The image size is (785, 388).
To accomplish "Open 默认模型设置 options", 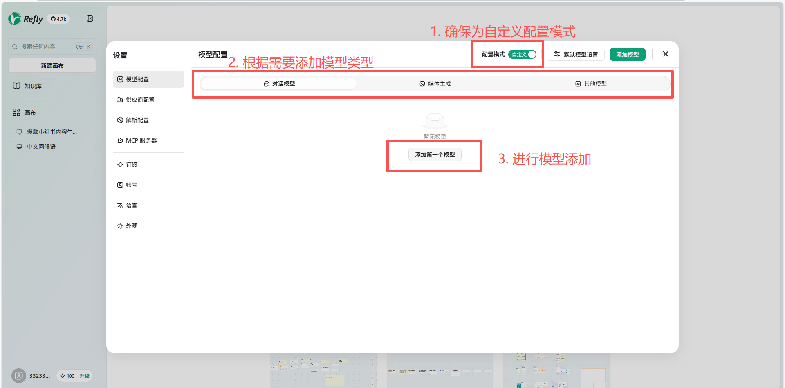I will click(x=576, y=54).
